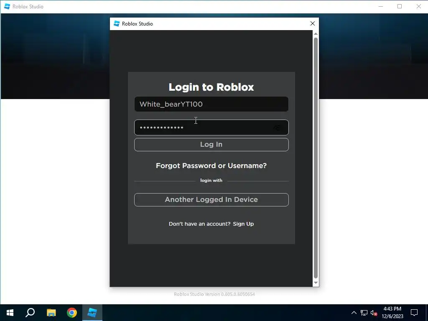Viewport: 428px width, 321px height.
Task: Close the Roblox Studio login dialog
Action: pos(313,24)
